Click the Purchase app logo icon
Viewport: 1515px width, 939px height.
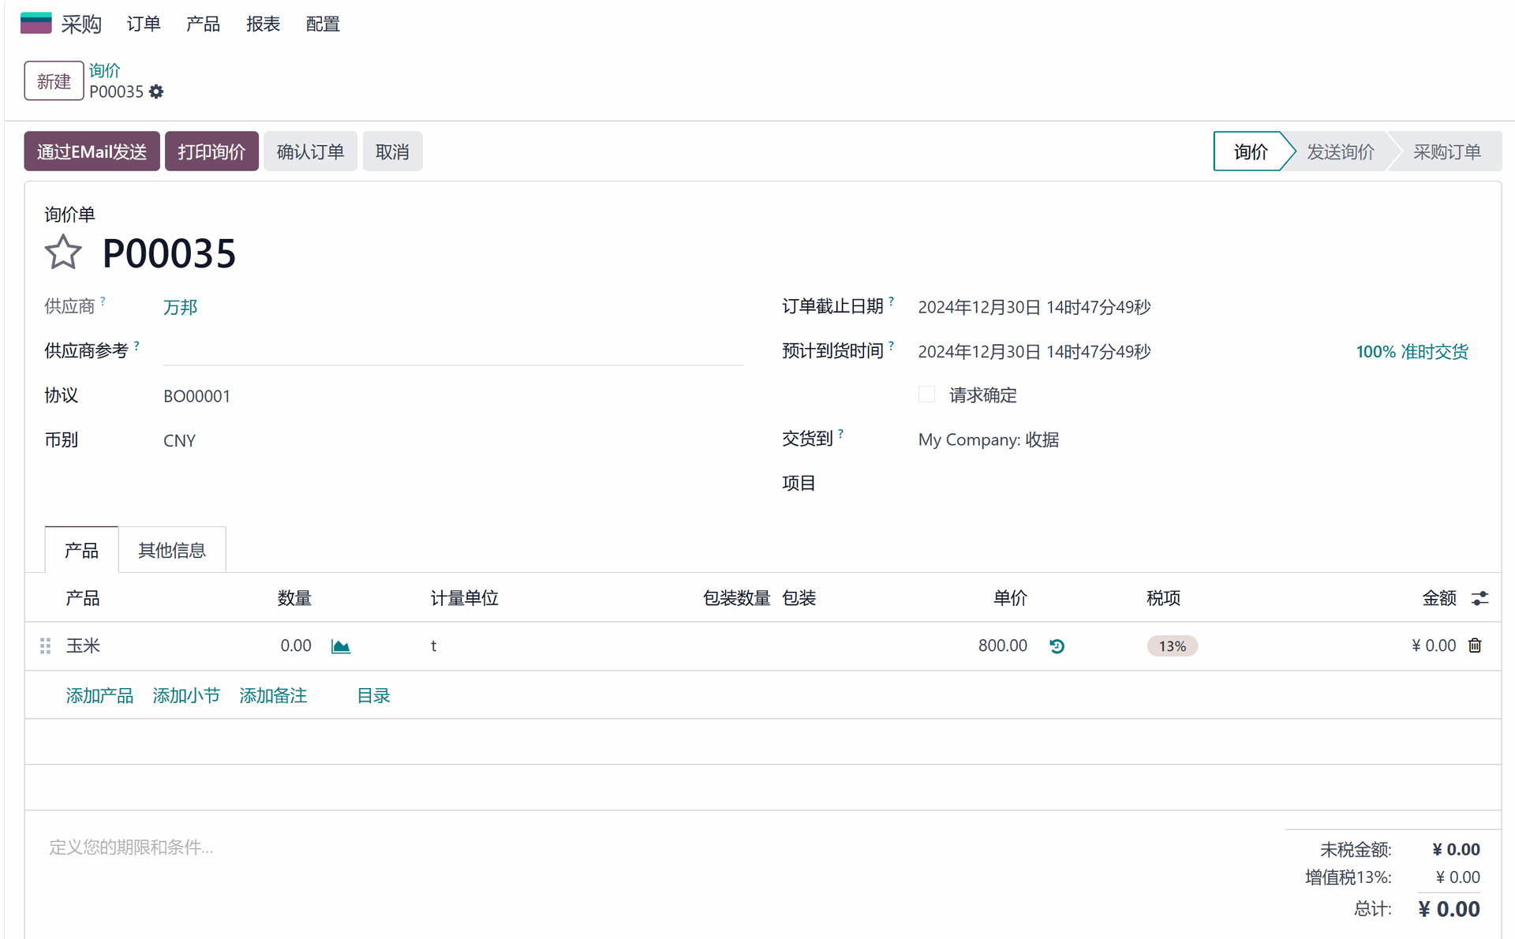tap(36, 23)
